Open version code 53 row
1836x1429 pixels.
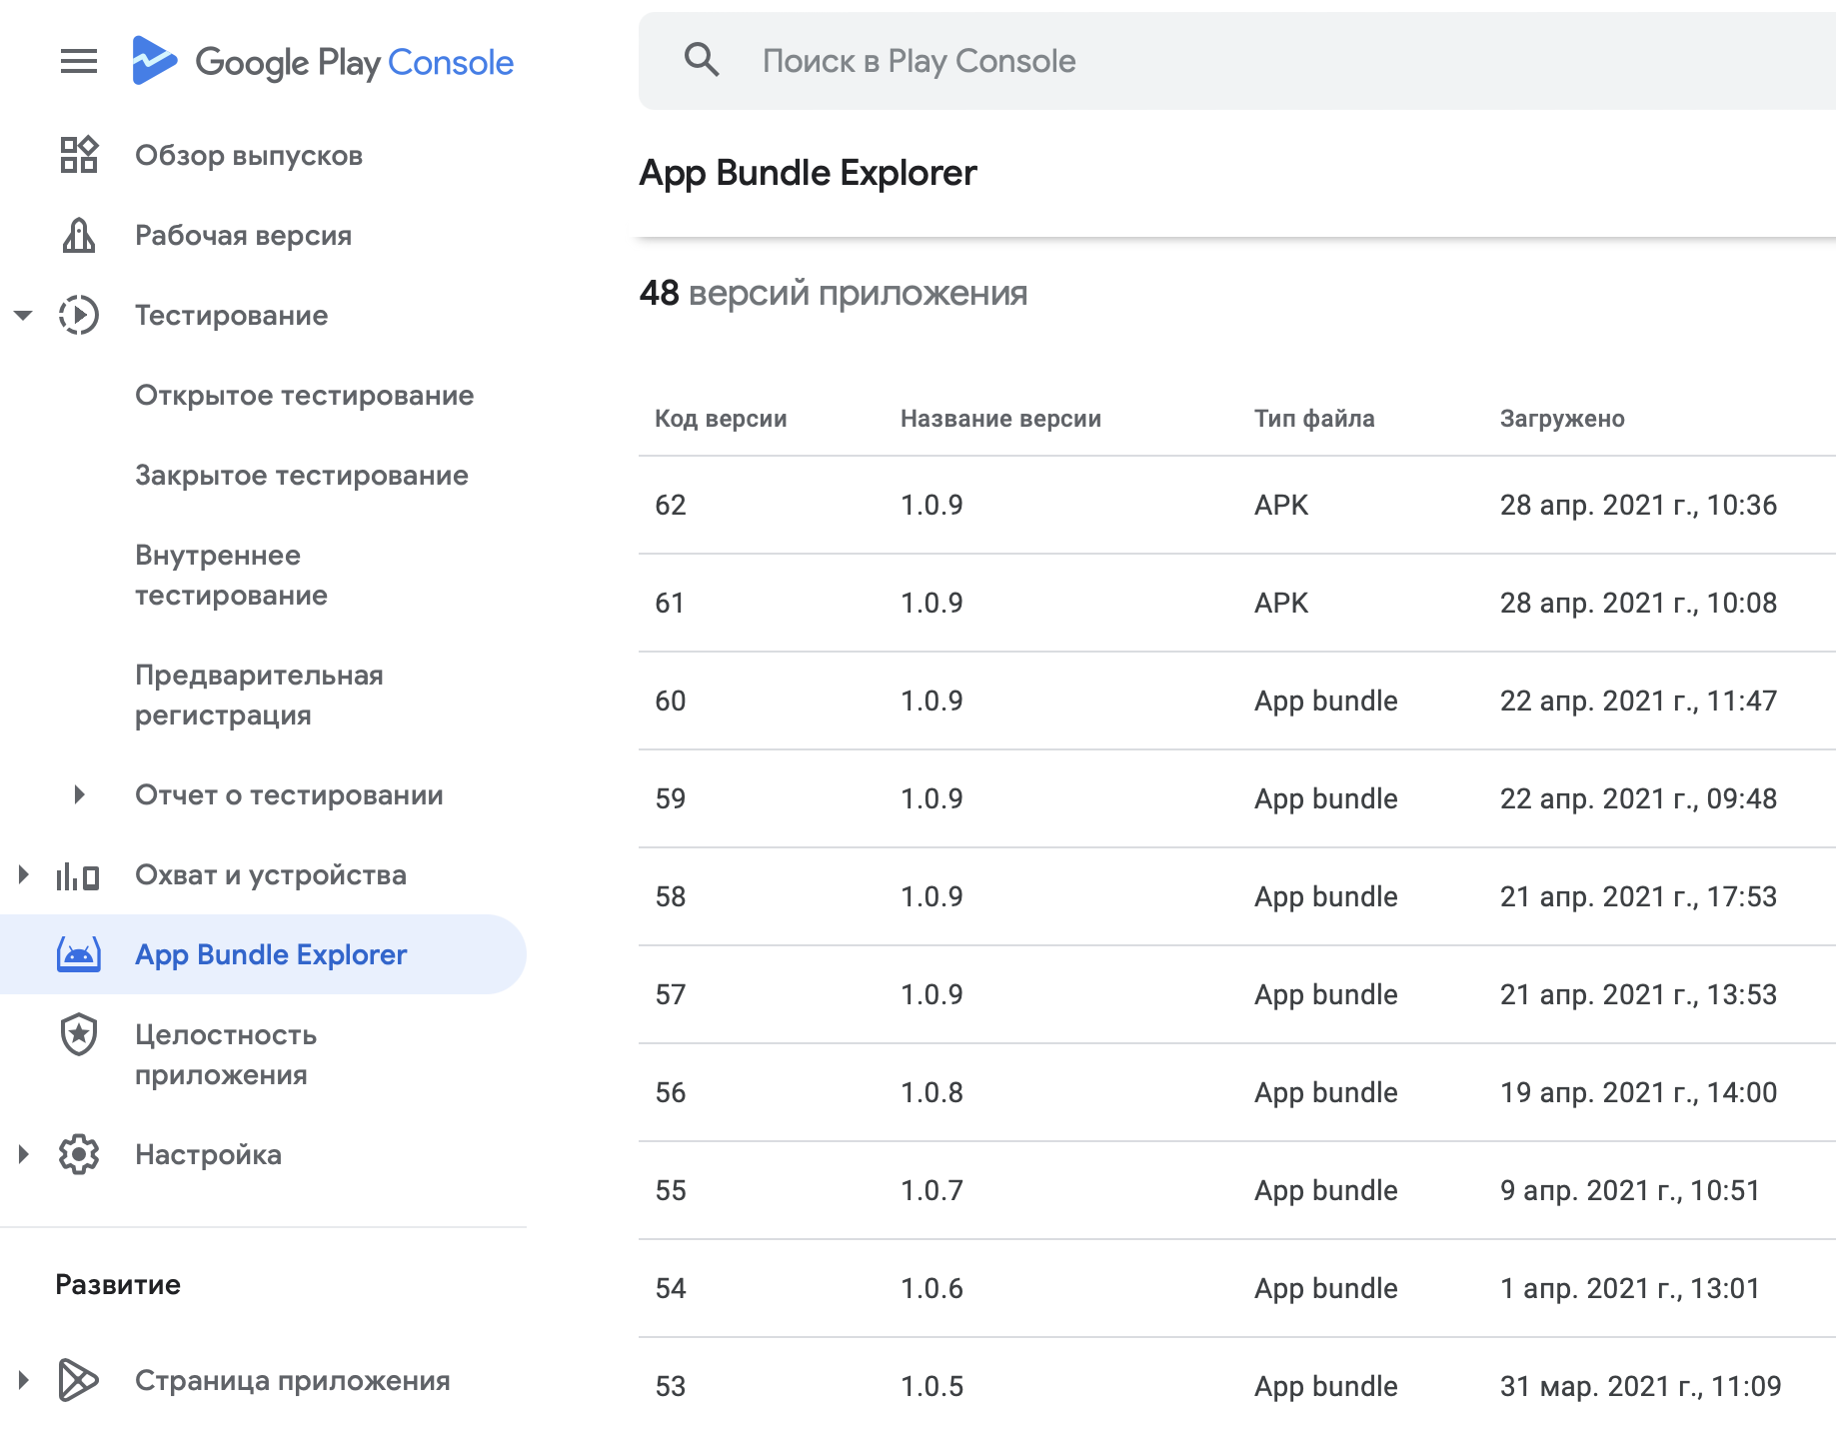tap(1237, 1384)
